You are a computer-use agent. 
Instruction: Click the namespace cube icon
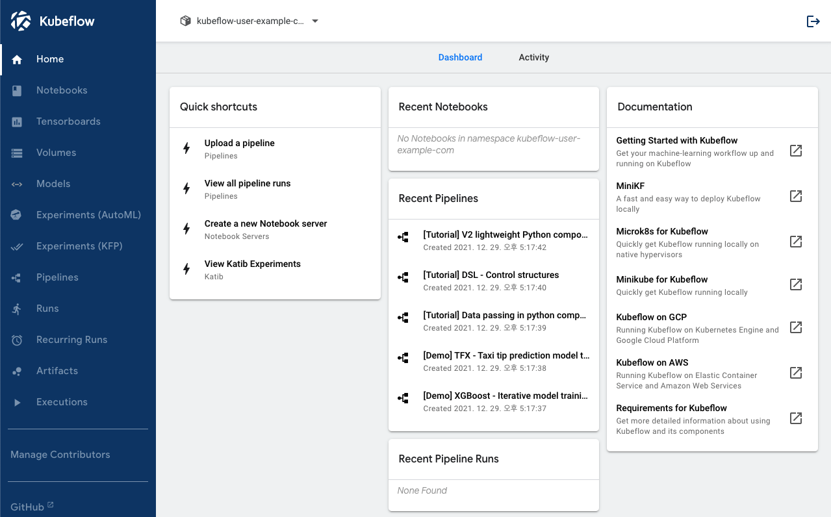[185, 21]
